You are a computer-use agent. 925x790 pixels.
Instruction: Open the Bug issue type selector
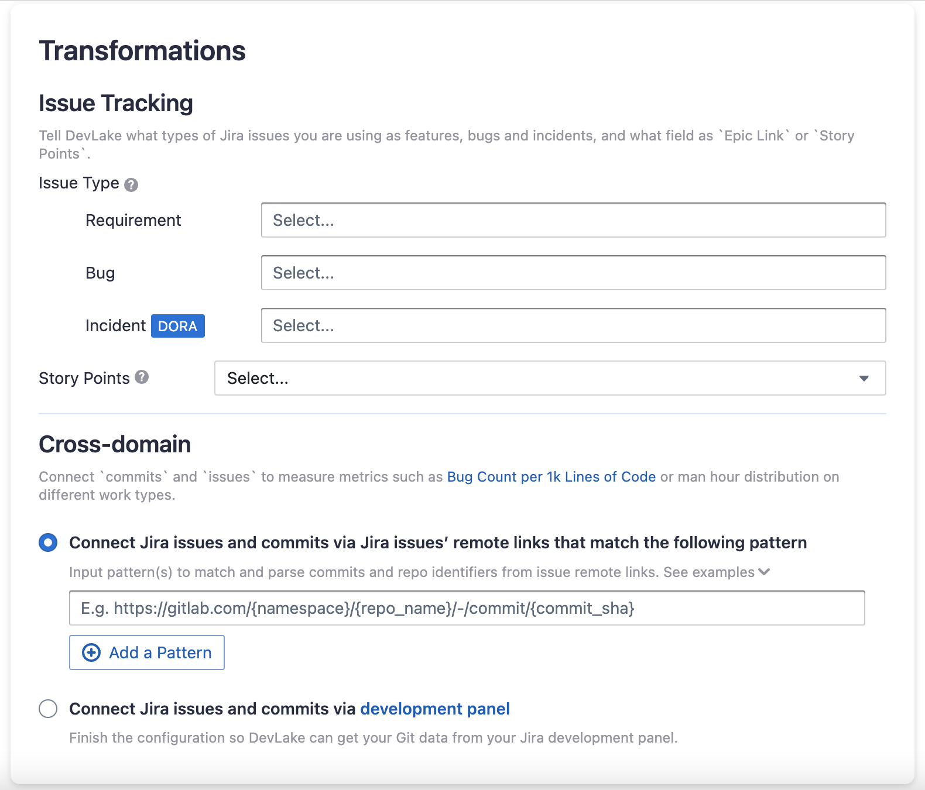tap(573, 273)
